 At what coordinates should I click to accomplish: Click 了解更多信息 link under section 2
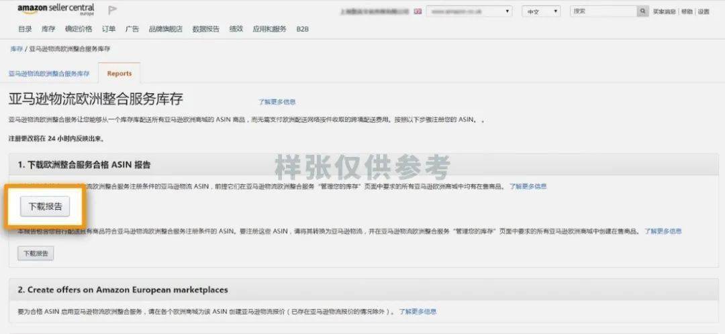click(418, 312)
